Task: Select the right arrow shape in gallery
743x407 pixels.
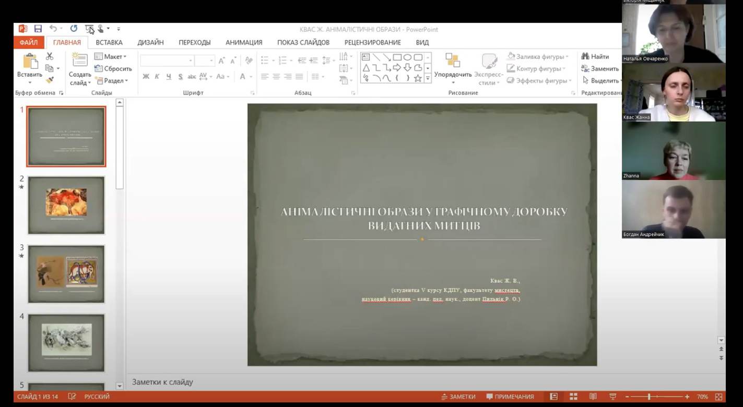Action: (397, 68)
